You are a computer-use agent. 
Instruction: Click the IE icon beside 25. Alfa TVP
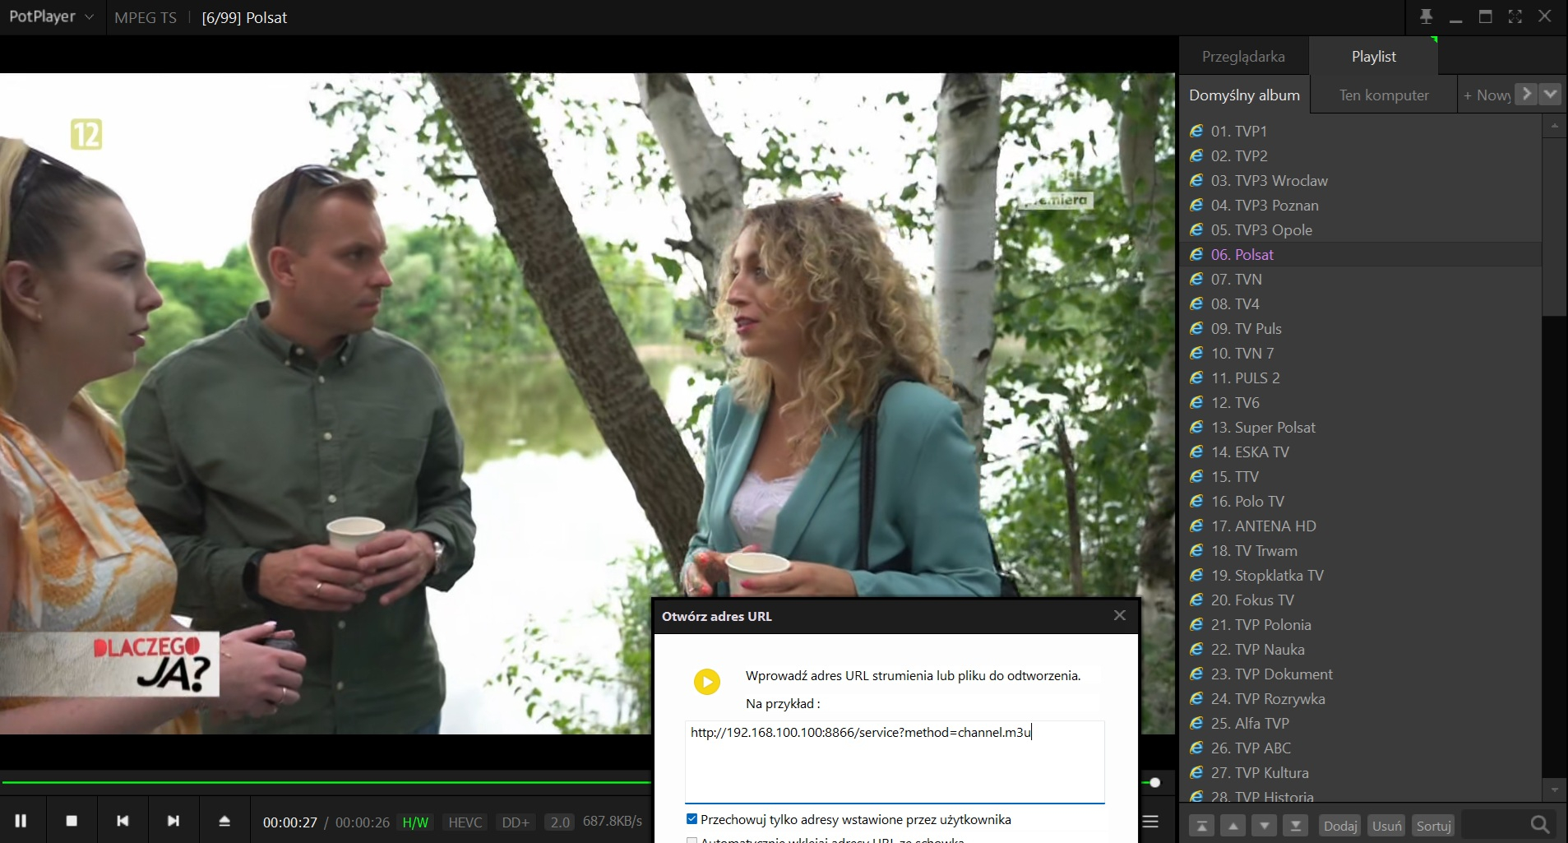[1197, 723]
